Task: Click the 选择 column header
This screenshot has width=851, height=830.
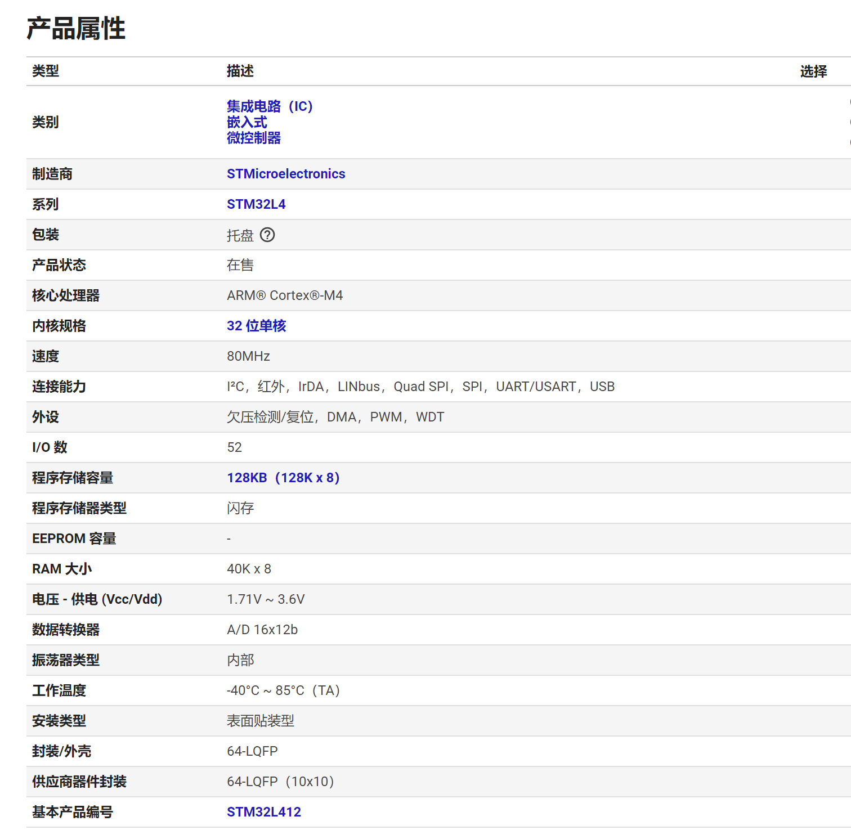Action: (814, 71)
